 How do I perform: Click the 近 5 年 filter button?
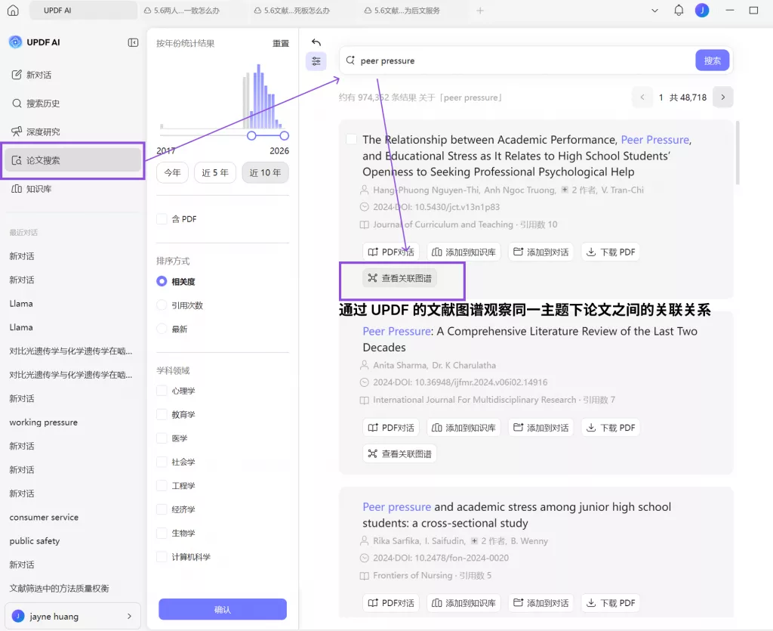215,172
